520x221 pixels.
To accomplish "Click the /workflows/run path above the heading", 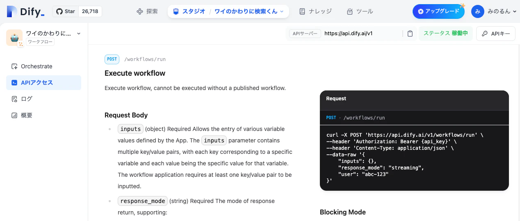I will (x=145, y=59).
